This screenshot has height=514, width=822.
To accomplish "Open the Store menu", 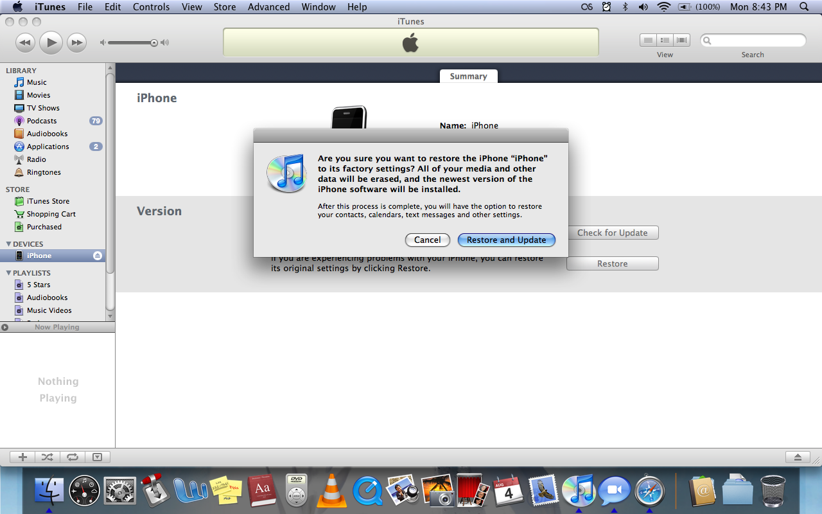I will pos(225,7).
